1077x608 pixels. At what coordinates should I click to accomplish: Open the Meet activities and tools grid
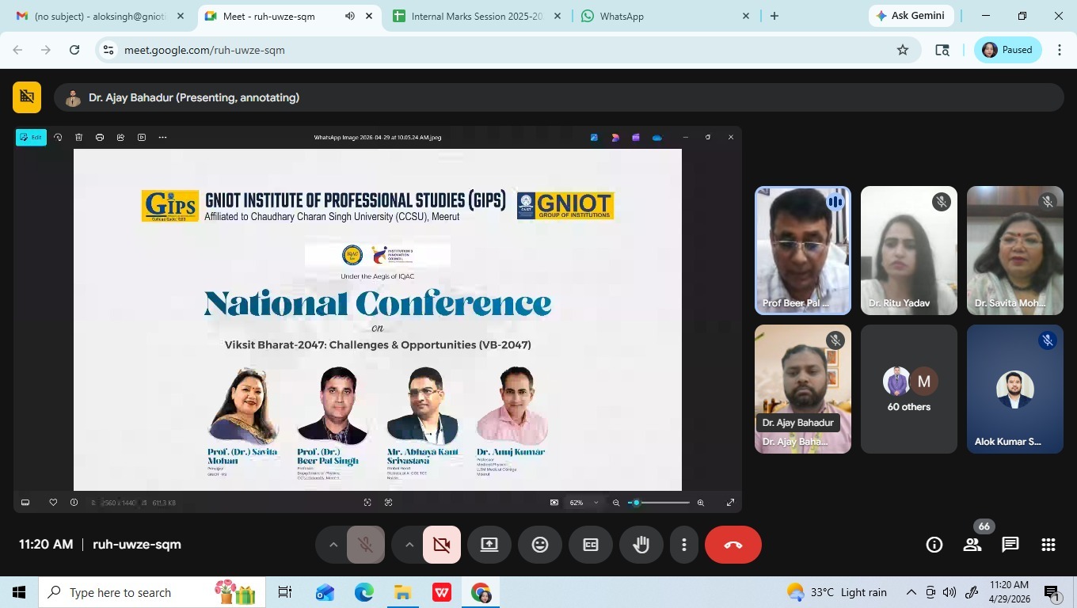click(x=1048, y=545)
